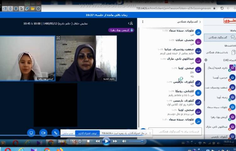
Task: Click the webcam icon in recorder toolbar
Action: pyautogui.click(x=16, y=8)
